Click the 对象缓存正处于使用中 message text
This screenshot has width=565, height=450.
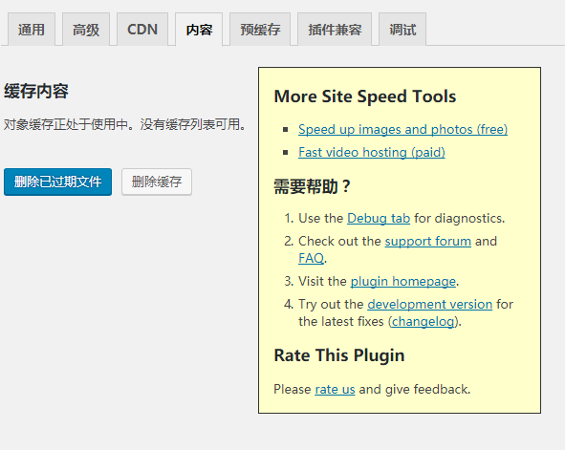point(125,124)
